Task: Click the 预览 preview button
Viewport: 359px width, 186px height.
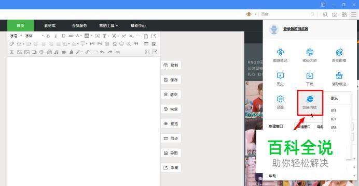Action: point(171,123)
